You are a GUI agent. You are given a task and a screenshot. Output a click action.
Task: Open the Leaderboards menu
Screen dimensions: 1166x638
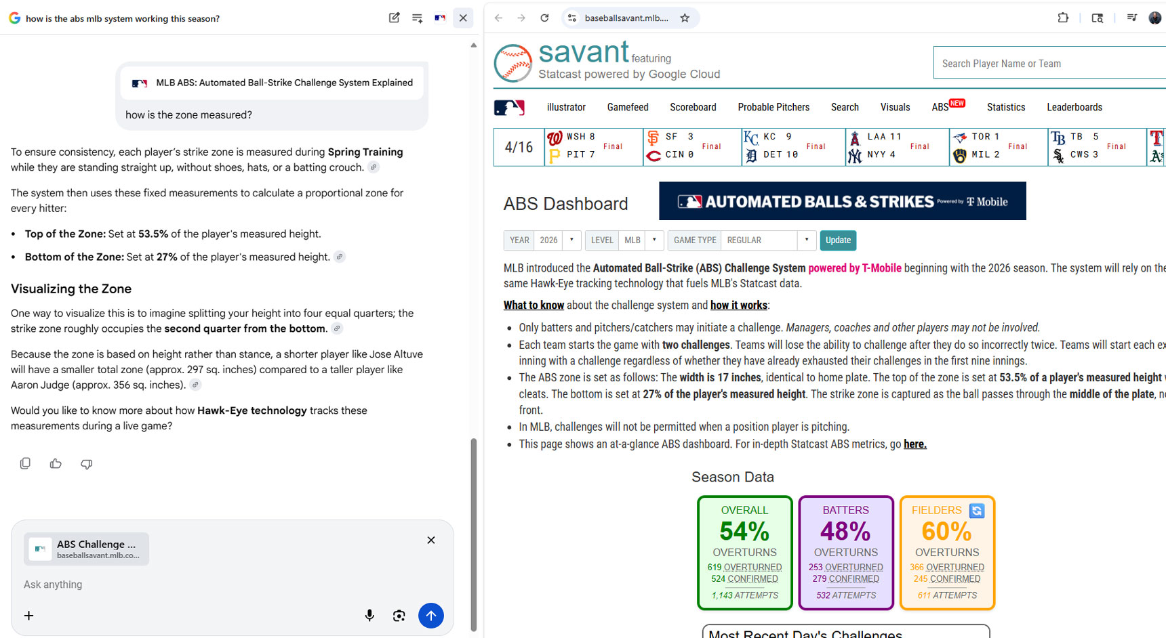(1074, 108)
